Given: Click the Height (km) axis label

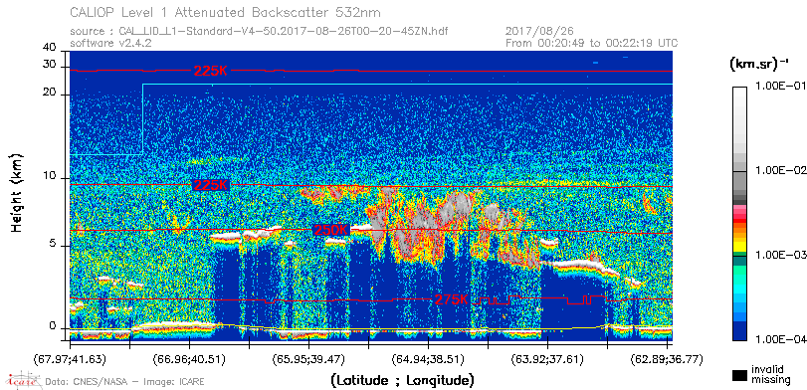Looking at the screenshot, I should click(x=17, y=192).
